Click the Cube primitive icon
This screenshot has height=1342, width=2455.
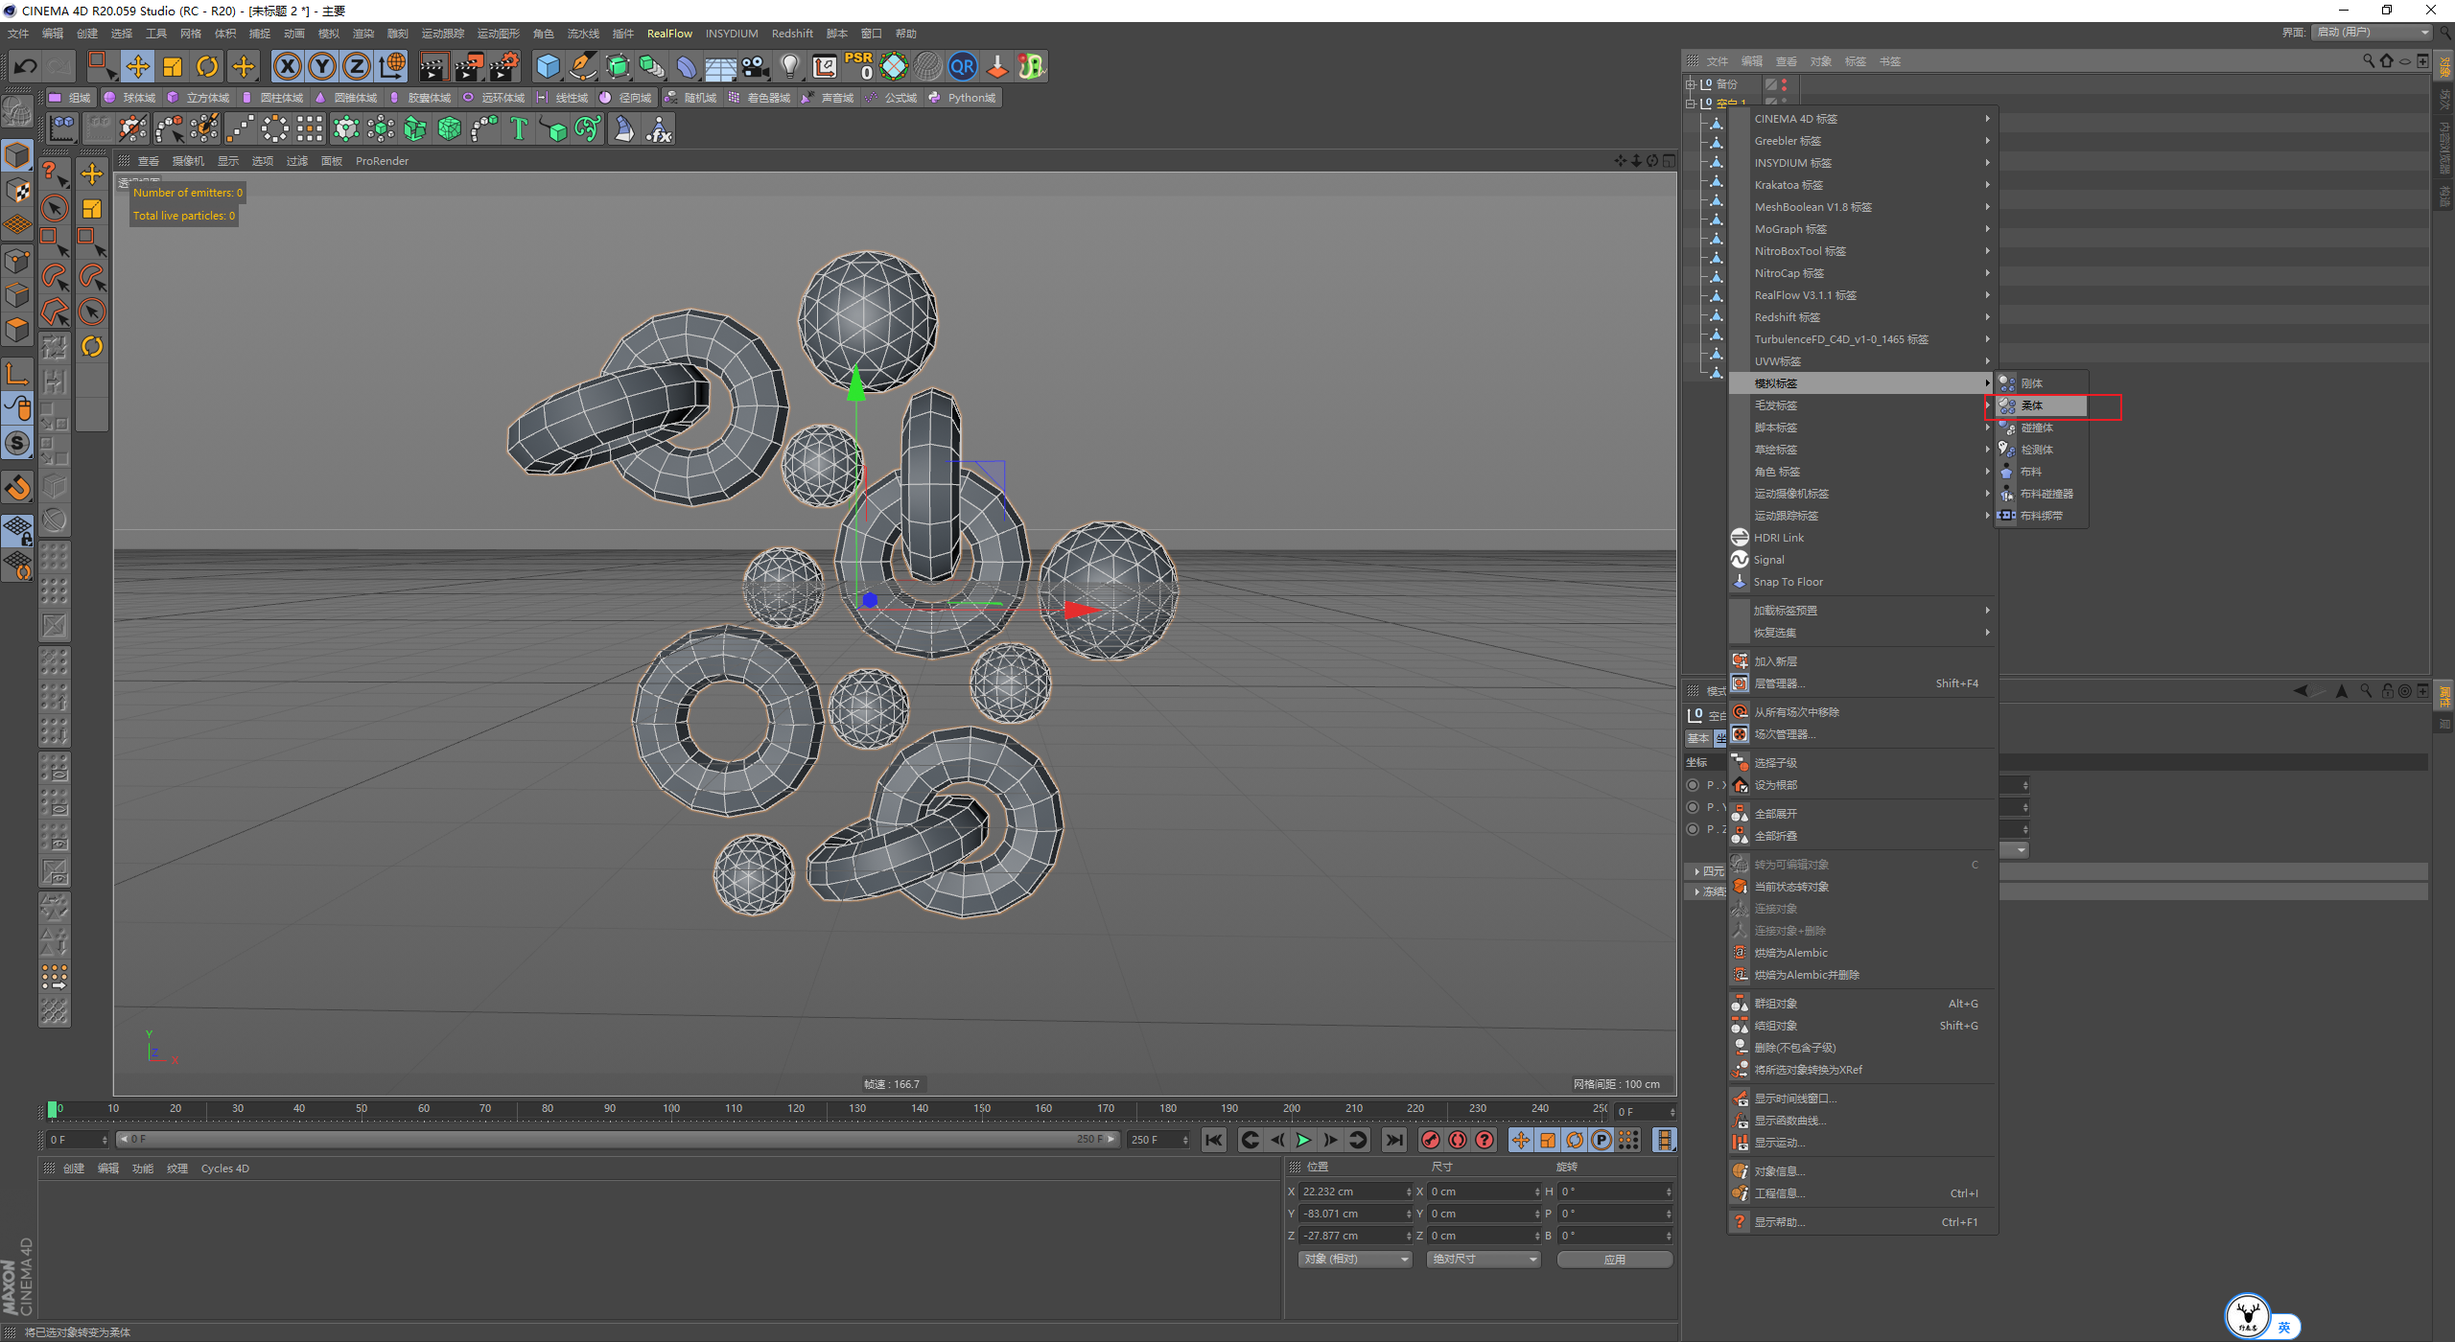(x=548, y=66)
